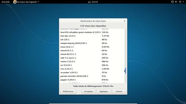This screenshot has width=186, height=104.
Task: Select the mhwd 0.5.1-1 entry
Action: (92, 51)
